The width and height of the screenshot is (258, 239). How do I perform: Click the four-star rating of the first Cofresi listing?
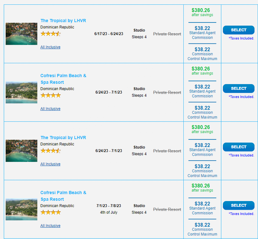tap(51, 95)
